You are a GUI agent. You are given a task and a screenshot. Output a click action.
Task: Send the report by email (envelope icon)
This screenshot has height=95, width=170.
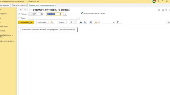pos(96,22)
